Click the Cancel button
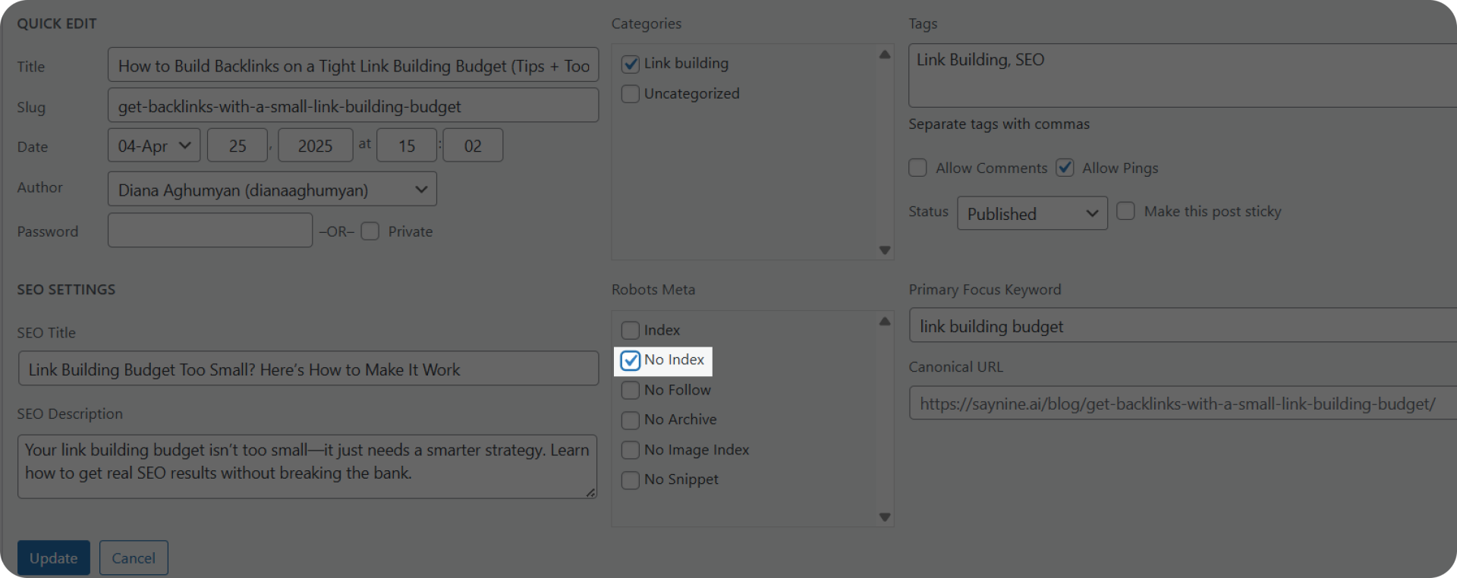 pos(134,558)
